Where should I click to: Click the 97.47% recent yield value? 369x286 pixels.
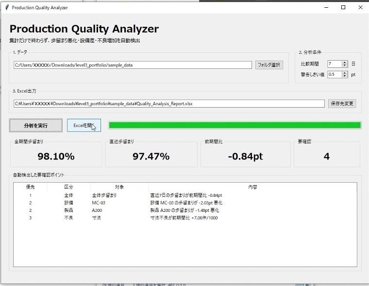[151, 156]
